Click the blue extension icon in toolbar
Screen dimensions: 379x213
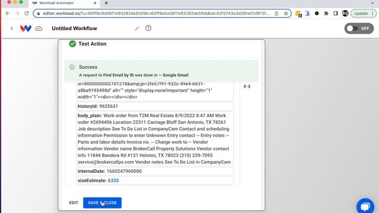[307, 14]
